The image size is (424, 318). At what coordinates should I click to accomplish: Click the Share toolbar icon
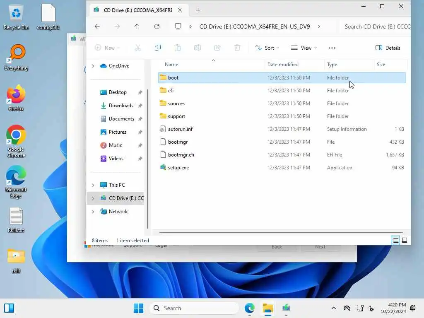[217, 48]
